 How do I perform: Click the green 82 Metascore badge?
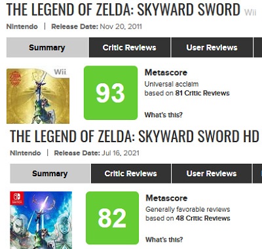tap(112, 218)
